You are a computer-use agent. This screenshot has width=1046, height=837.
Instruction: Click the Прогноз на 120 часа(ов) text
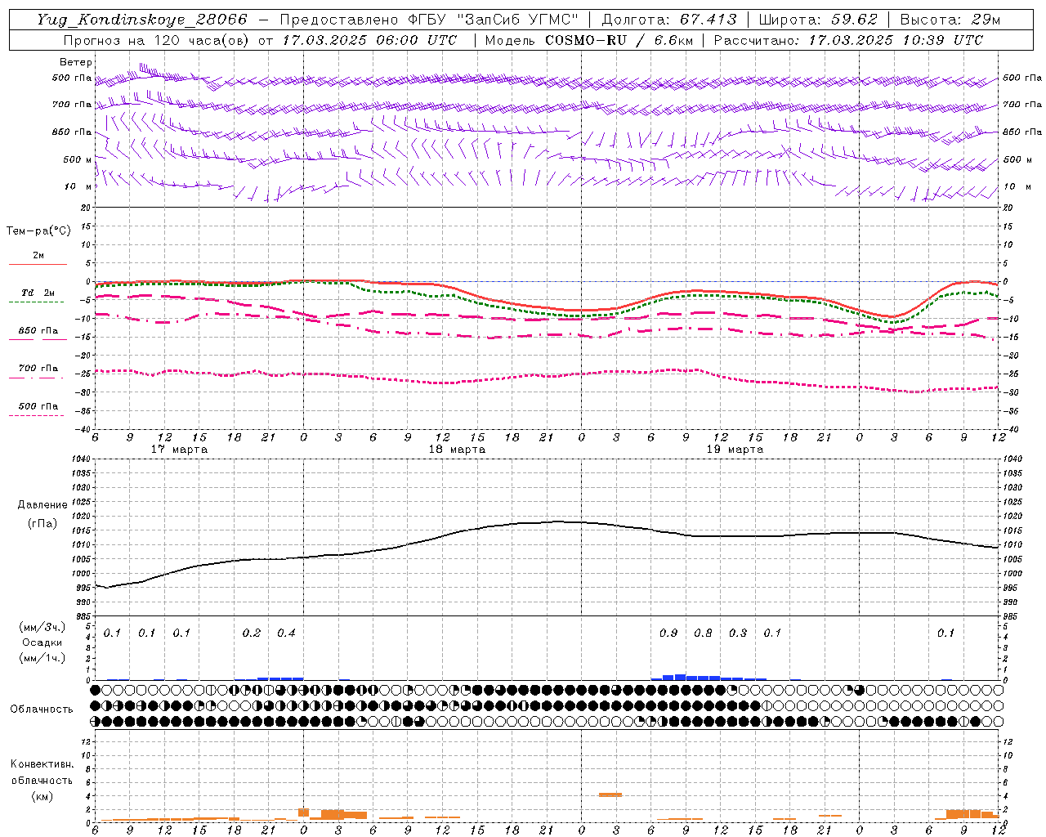tap(157, 40)
